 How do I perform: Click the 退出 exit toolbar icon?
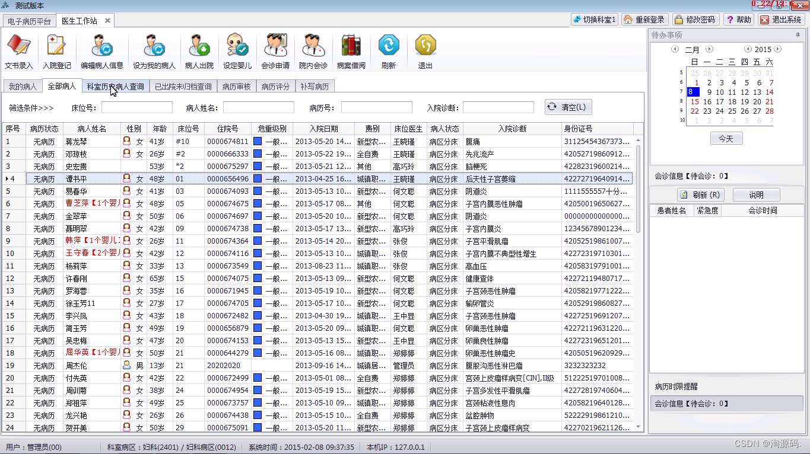point(425,52)
